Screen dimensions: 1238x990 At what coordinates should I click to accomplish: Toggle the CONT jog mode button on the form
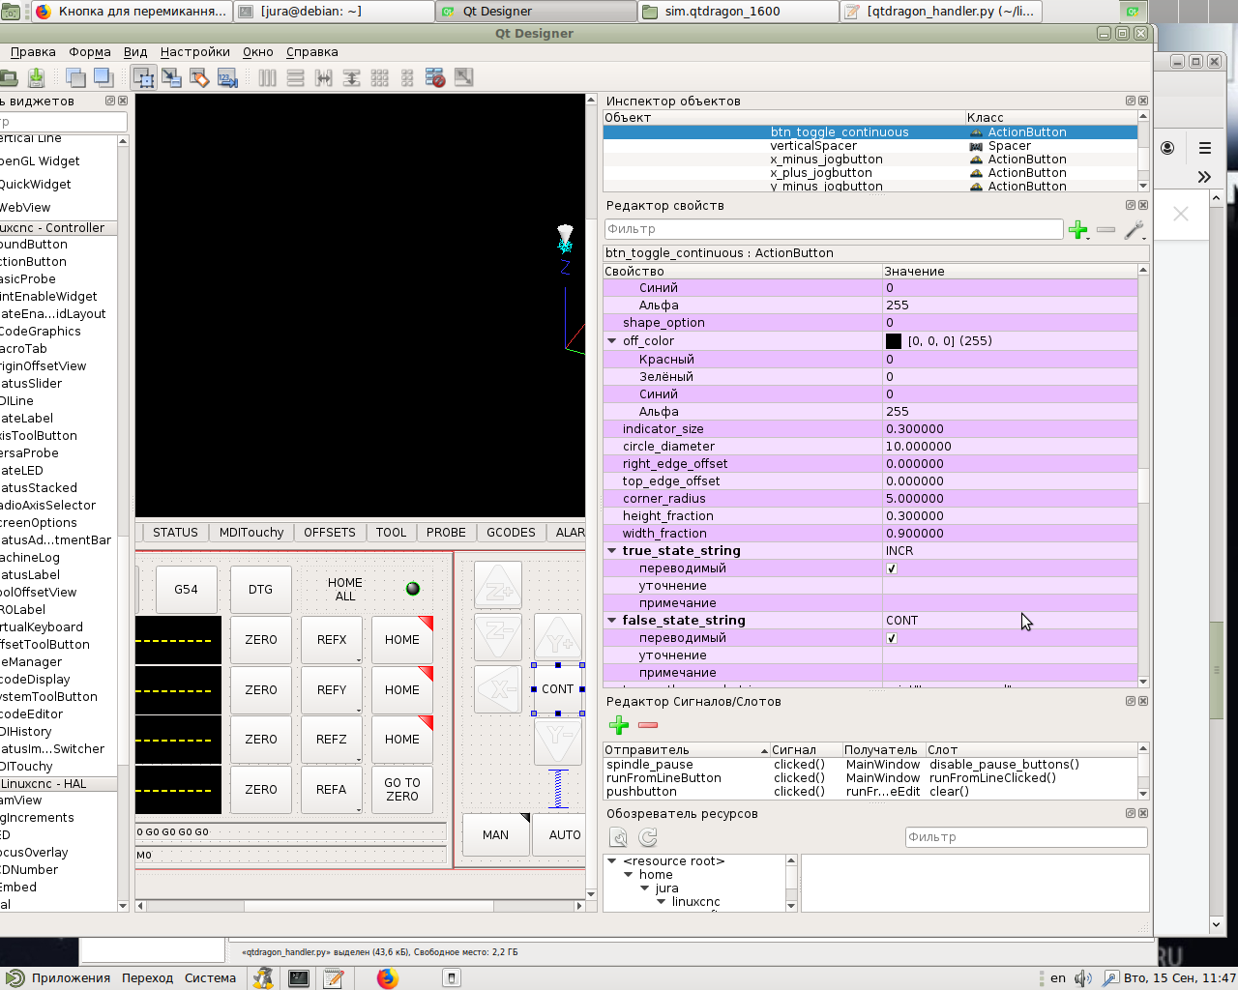click(x=558, y=689)
